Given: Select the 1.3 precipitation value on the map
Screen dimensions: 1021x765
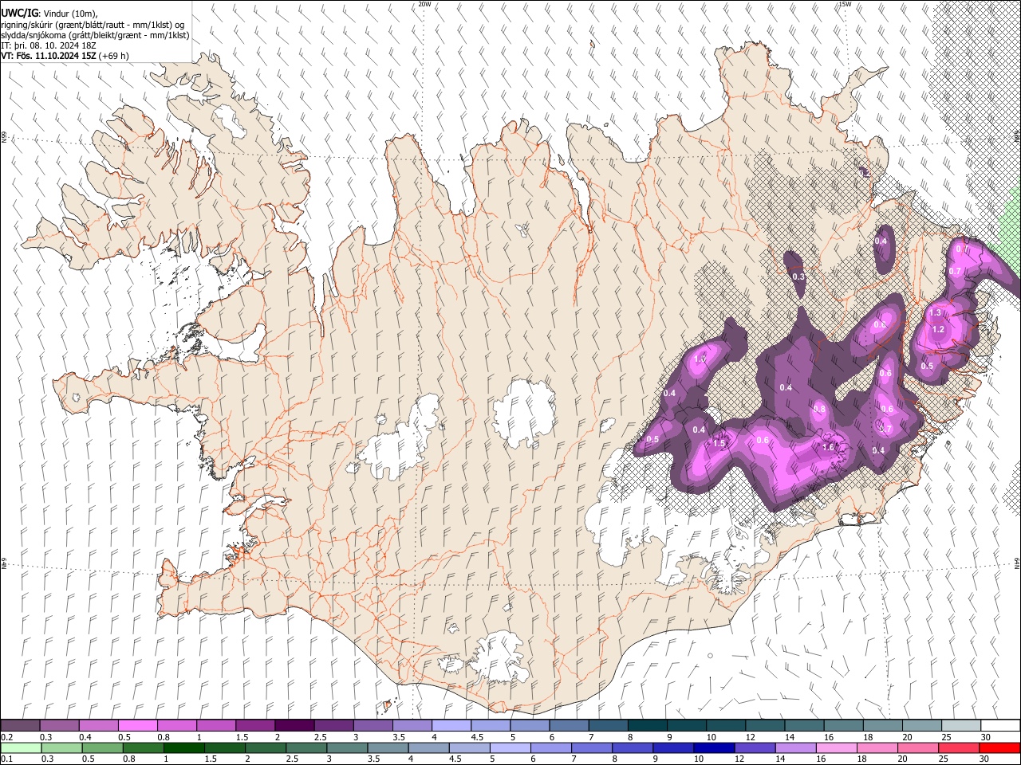Looking at the screenshot, I should point(936,313).
